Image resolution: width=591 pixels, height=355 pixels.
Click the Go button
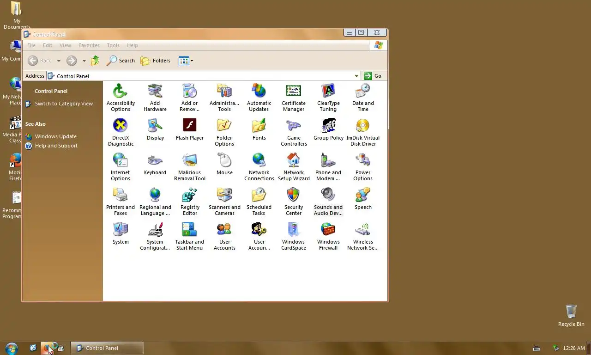[373, 76]
